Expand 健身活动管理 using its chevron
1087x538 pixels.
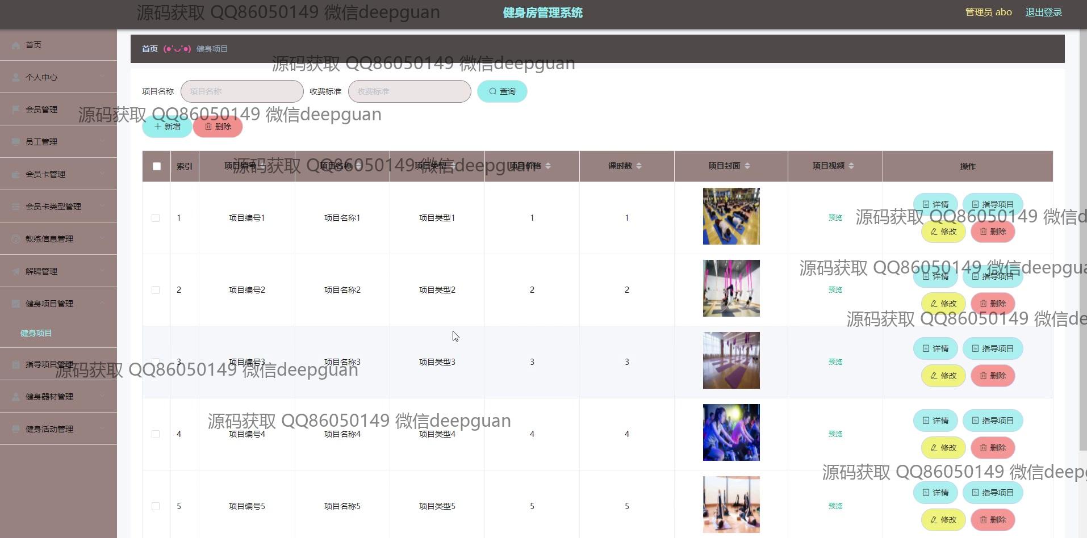click(102, 428)
